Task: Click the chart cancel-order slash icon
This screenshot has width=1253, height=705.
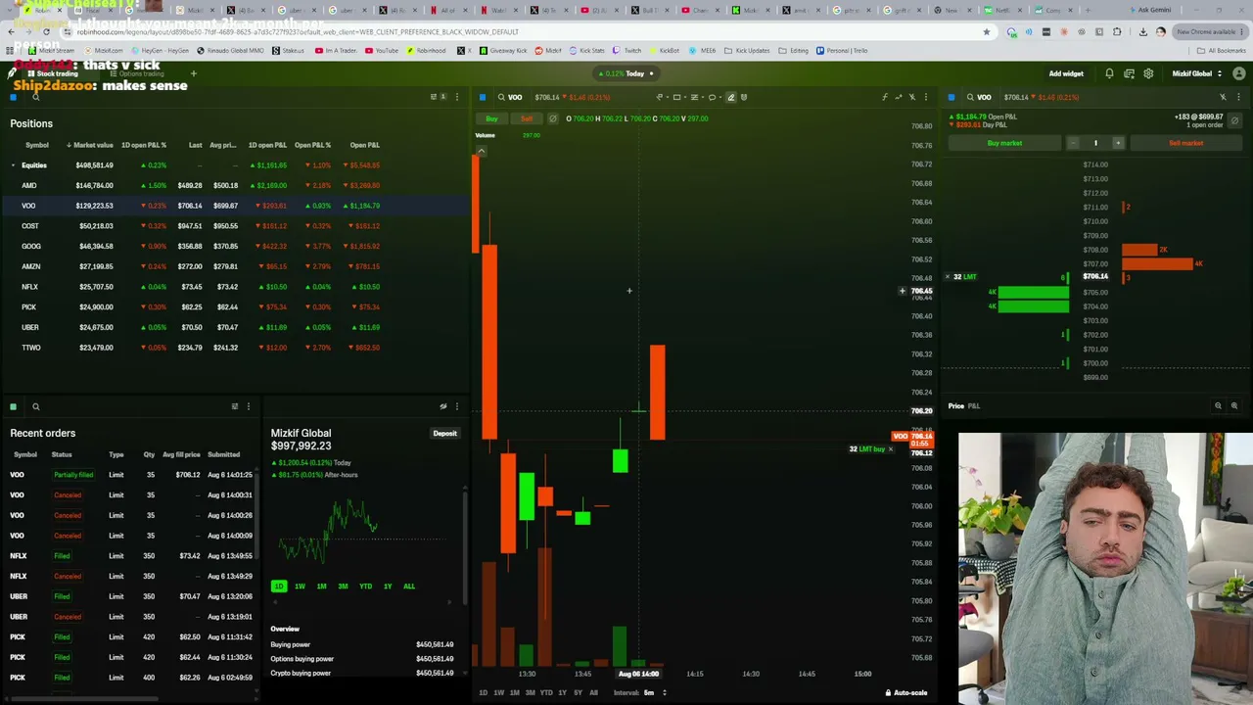Action: [552, 118]
